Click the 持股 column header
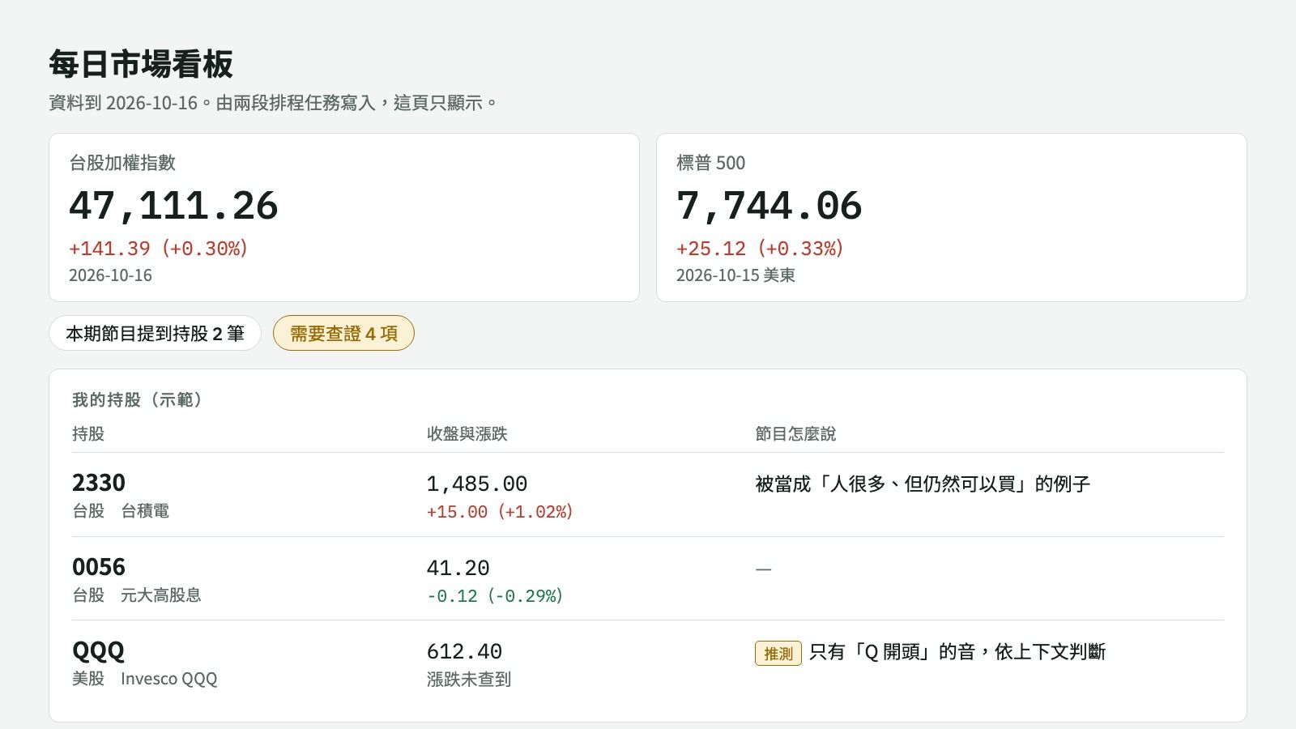Viewport: 1296px width, 729px height. point(88,433)
